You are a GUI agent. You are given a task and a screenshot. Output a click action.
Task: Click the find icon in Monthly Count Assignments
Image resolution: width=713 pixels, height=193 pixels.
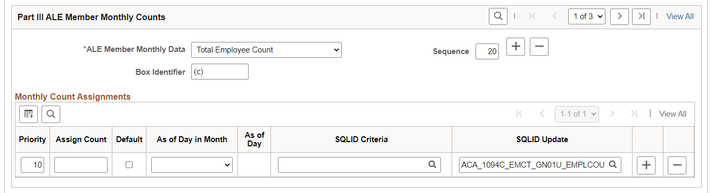(x=51, y=113)
